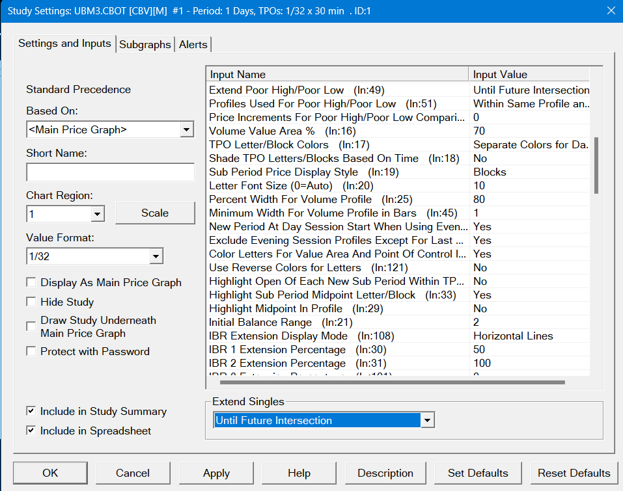Screen dimensions: 623x491
Task: Open the Alerts tab
Action: point(193,44)
